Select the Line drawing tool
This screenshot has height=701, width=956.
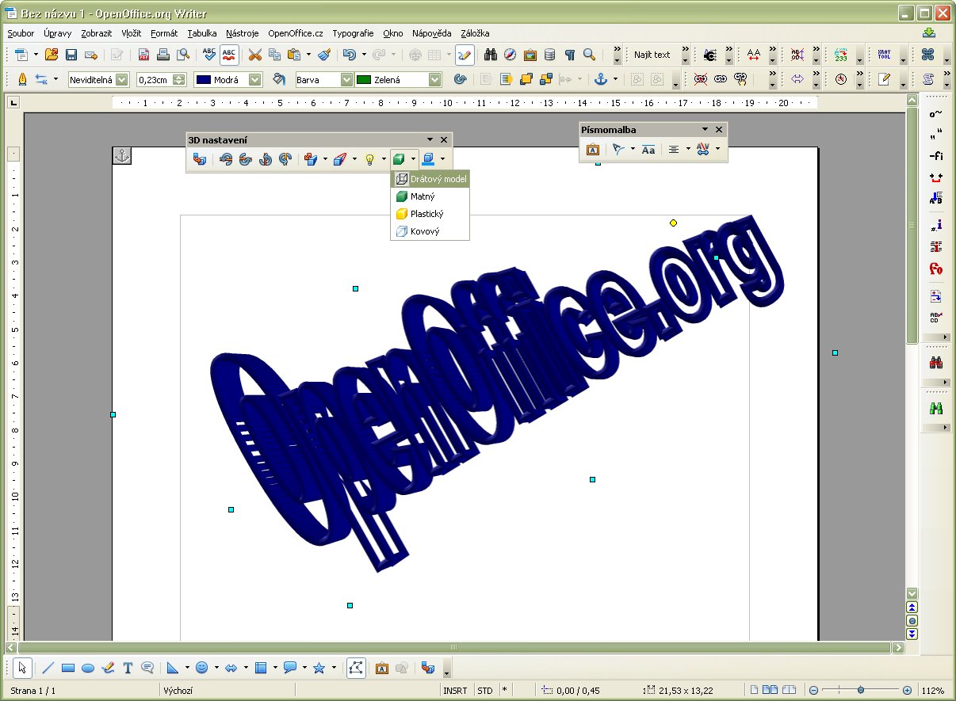48,668
